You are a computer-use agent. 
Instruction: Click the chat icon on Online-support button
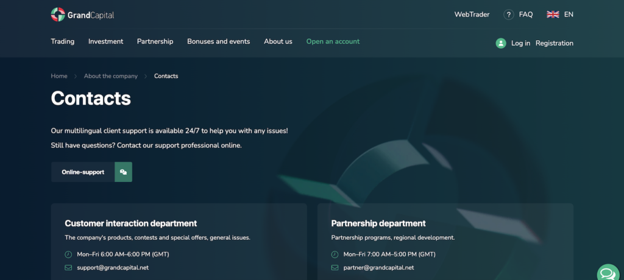coord(123,172)
